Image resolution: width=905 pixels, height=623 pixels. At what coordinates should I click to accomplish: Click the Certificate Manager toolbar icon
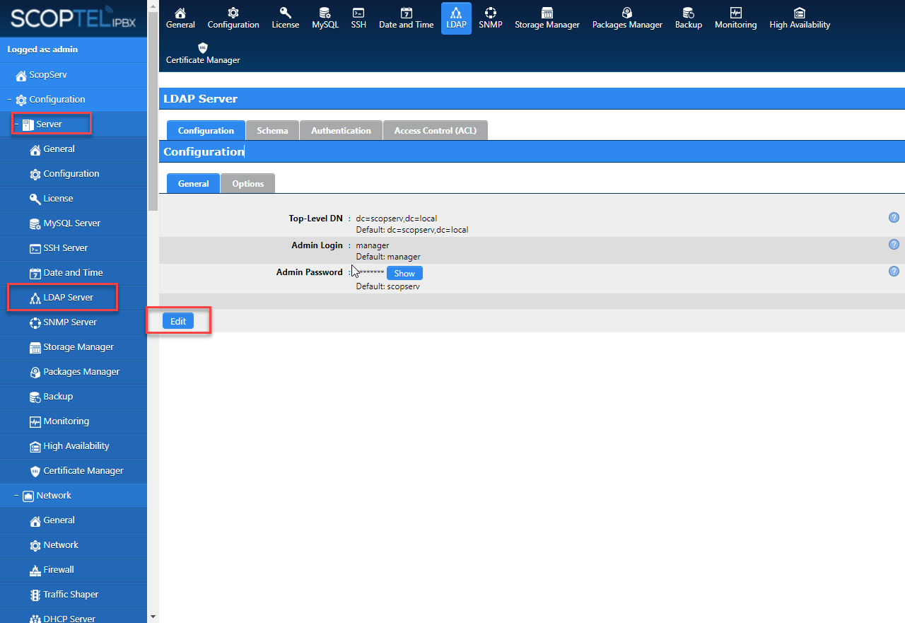pos(203,54)
